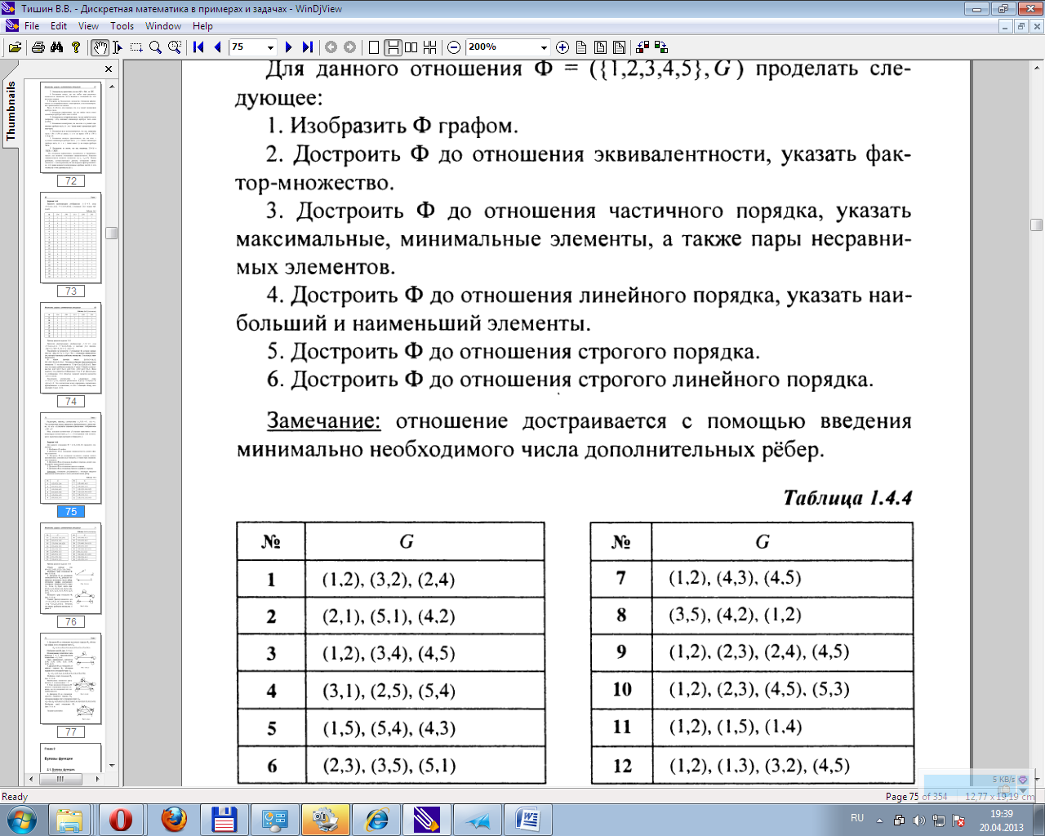Click the 'Таблица 1.4.4' caption
The width and height of the screenshot is (1045, 836).
point(847,498)
